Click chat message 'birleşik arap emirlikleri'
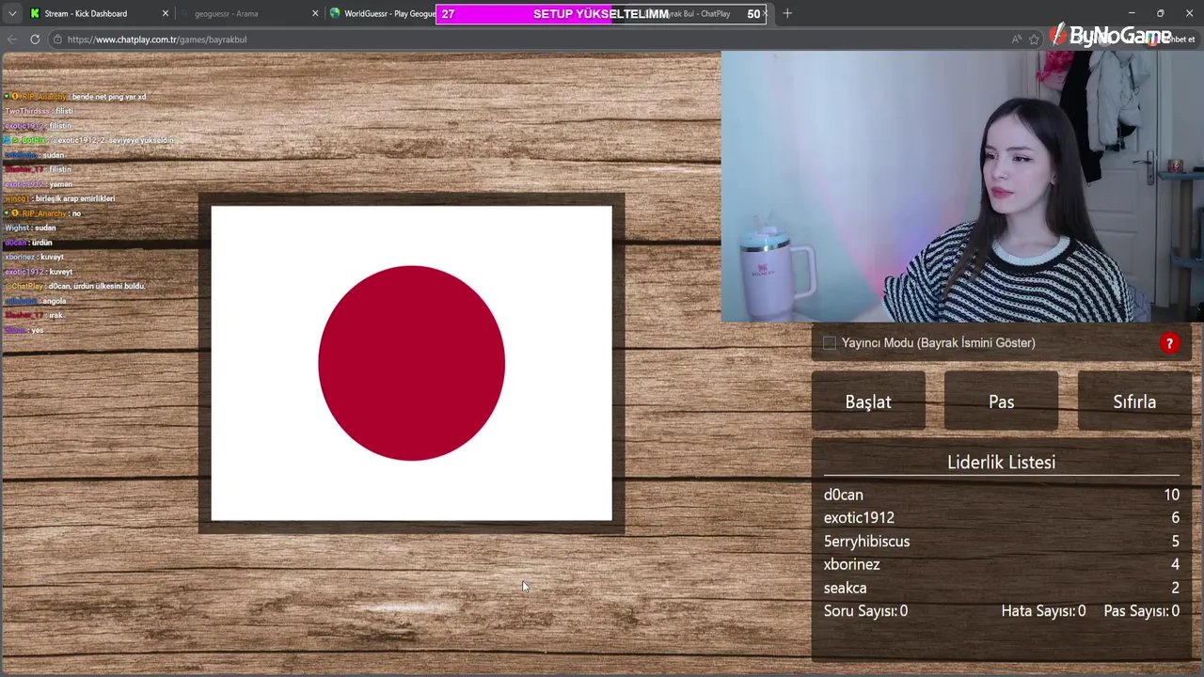Screen dimensions: 1204x677 tap(75, 198)
